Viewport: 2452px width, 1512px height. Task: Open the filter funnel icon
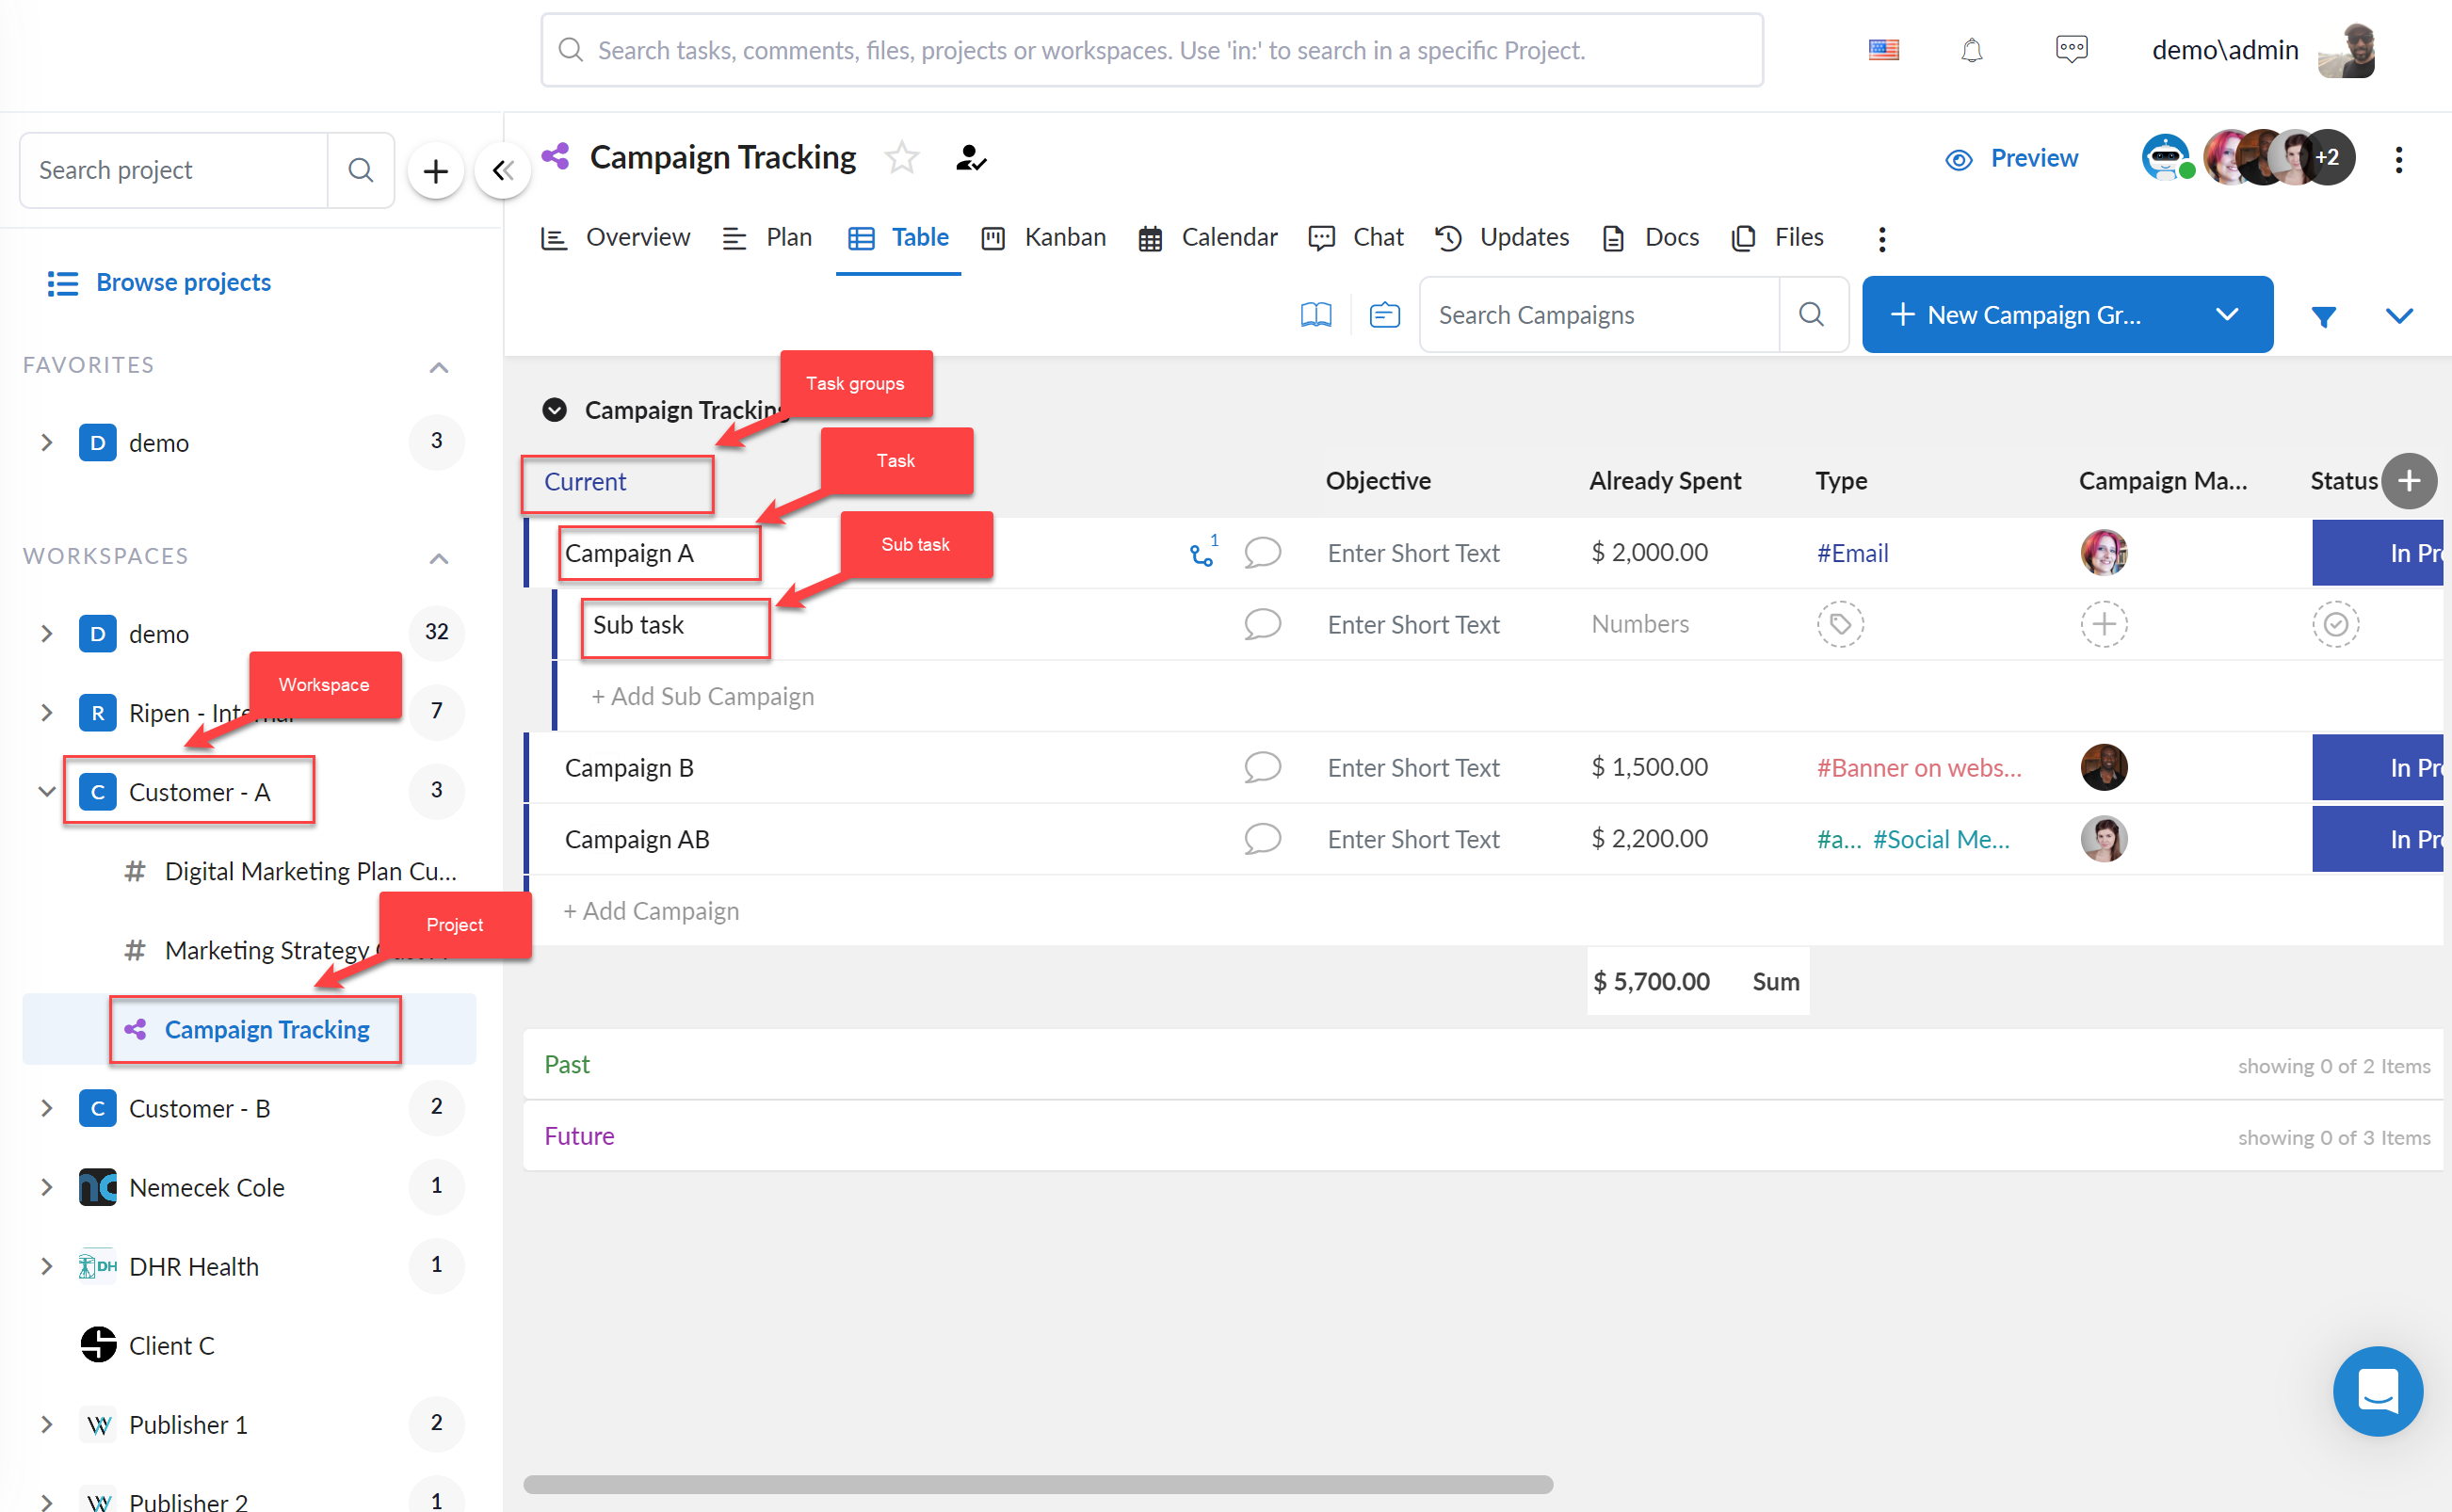pyautogui.click(x=2324, y=316)
